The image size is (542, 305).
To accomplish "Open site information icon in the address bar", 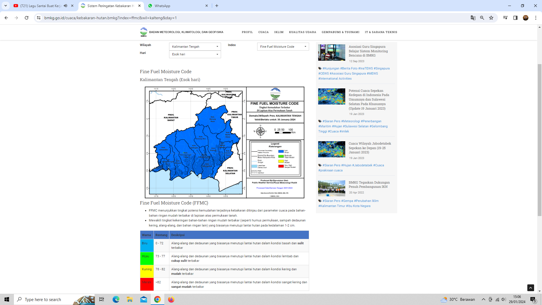I will point(39,18).
